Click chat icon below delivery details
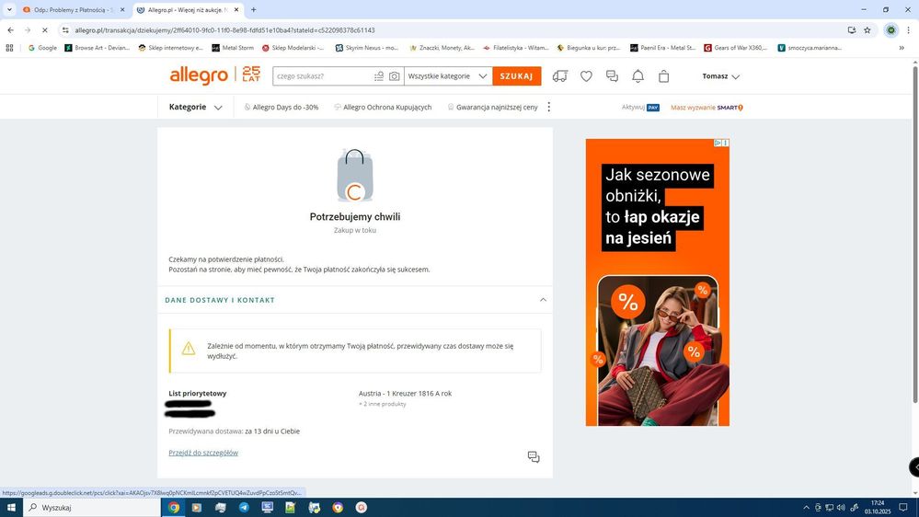This screenshot has height=517, width=919. [534, 457]
